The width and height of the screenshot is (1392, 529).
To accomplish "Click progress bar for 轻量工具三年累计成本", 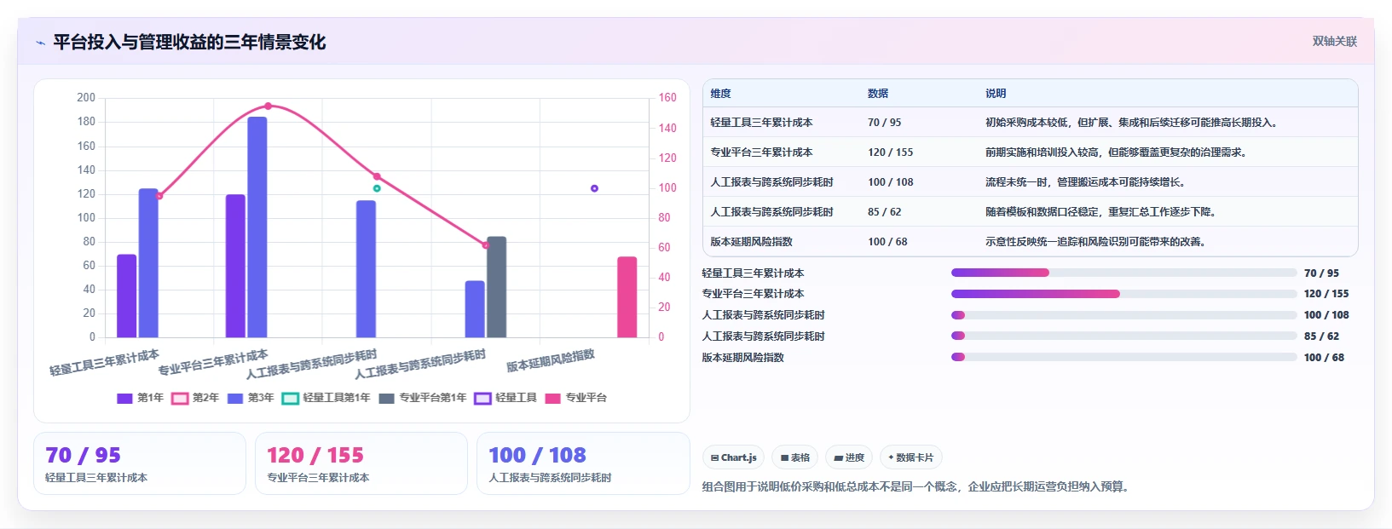I will point(1124,273).
